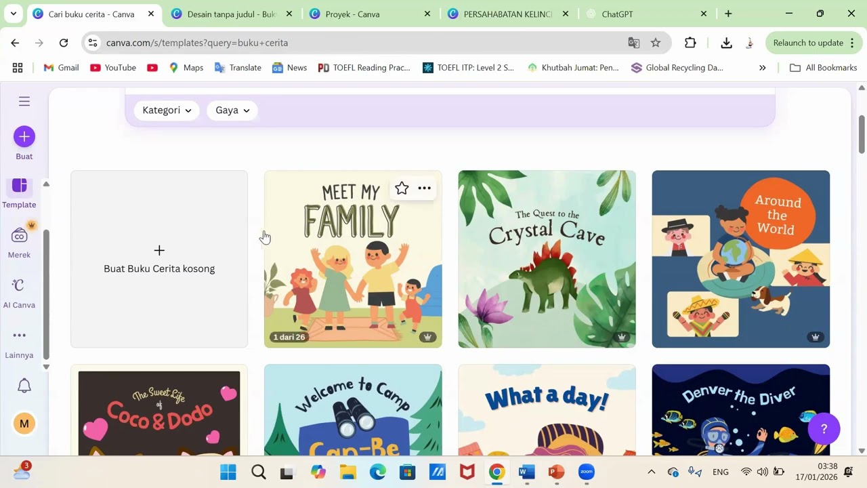Click the page vertical scrollbar thumb
This screenshot has height=488, width=867.
coord(862,134)
